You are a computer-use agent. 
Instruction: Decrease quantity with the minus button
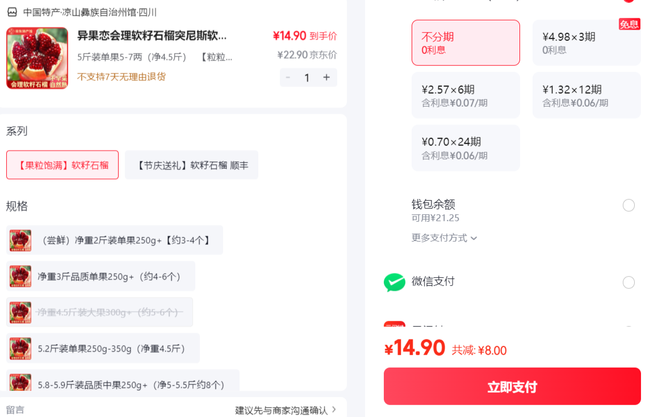tap(288, 77)
